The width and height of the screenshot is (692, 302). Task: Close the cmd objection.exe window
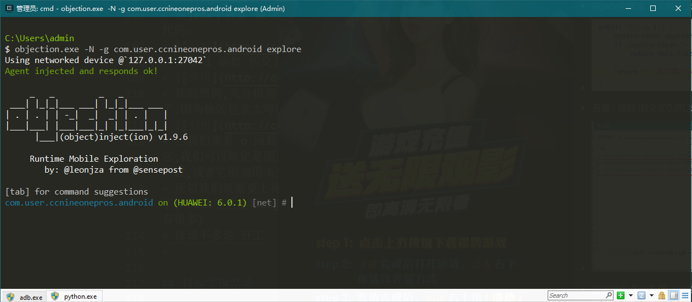pyautogui.click(x=678, y=8)
